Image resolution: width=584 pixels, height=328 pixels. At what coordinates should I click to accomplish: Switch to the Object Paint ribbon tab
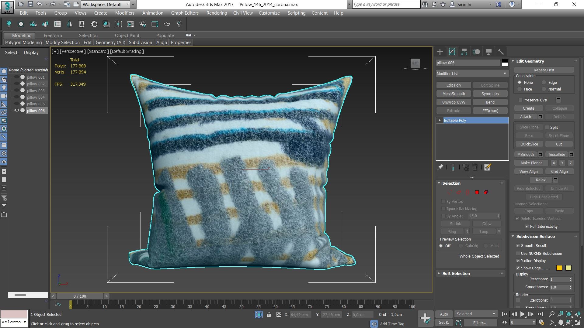coord(127,36)
